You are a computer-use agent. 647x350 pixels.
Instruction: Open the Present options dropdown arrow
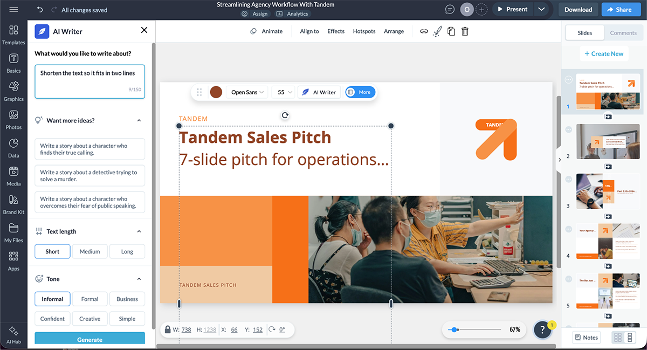[x=542, y=9]
